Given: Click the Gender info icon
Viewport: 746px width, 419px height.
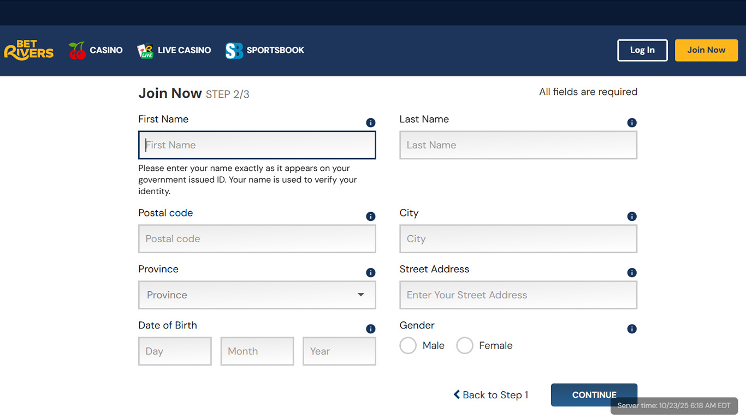Looking at the screenshot, I should coord(632,329).
